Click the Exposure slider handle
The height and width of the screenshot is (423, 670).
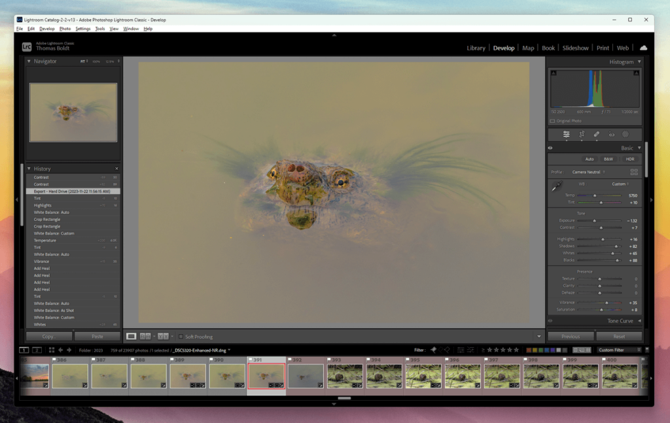[x=595, y=221]
